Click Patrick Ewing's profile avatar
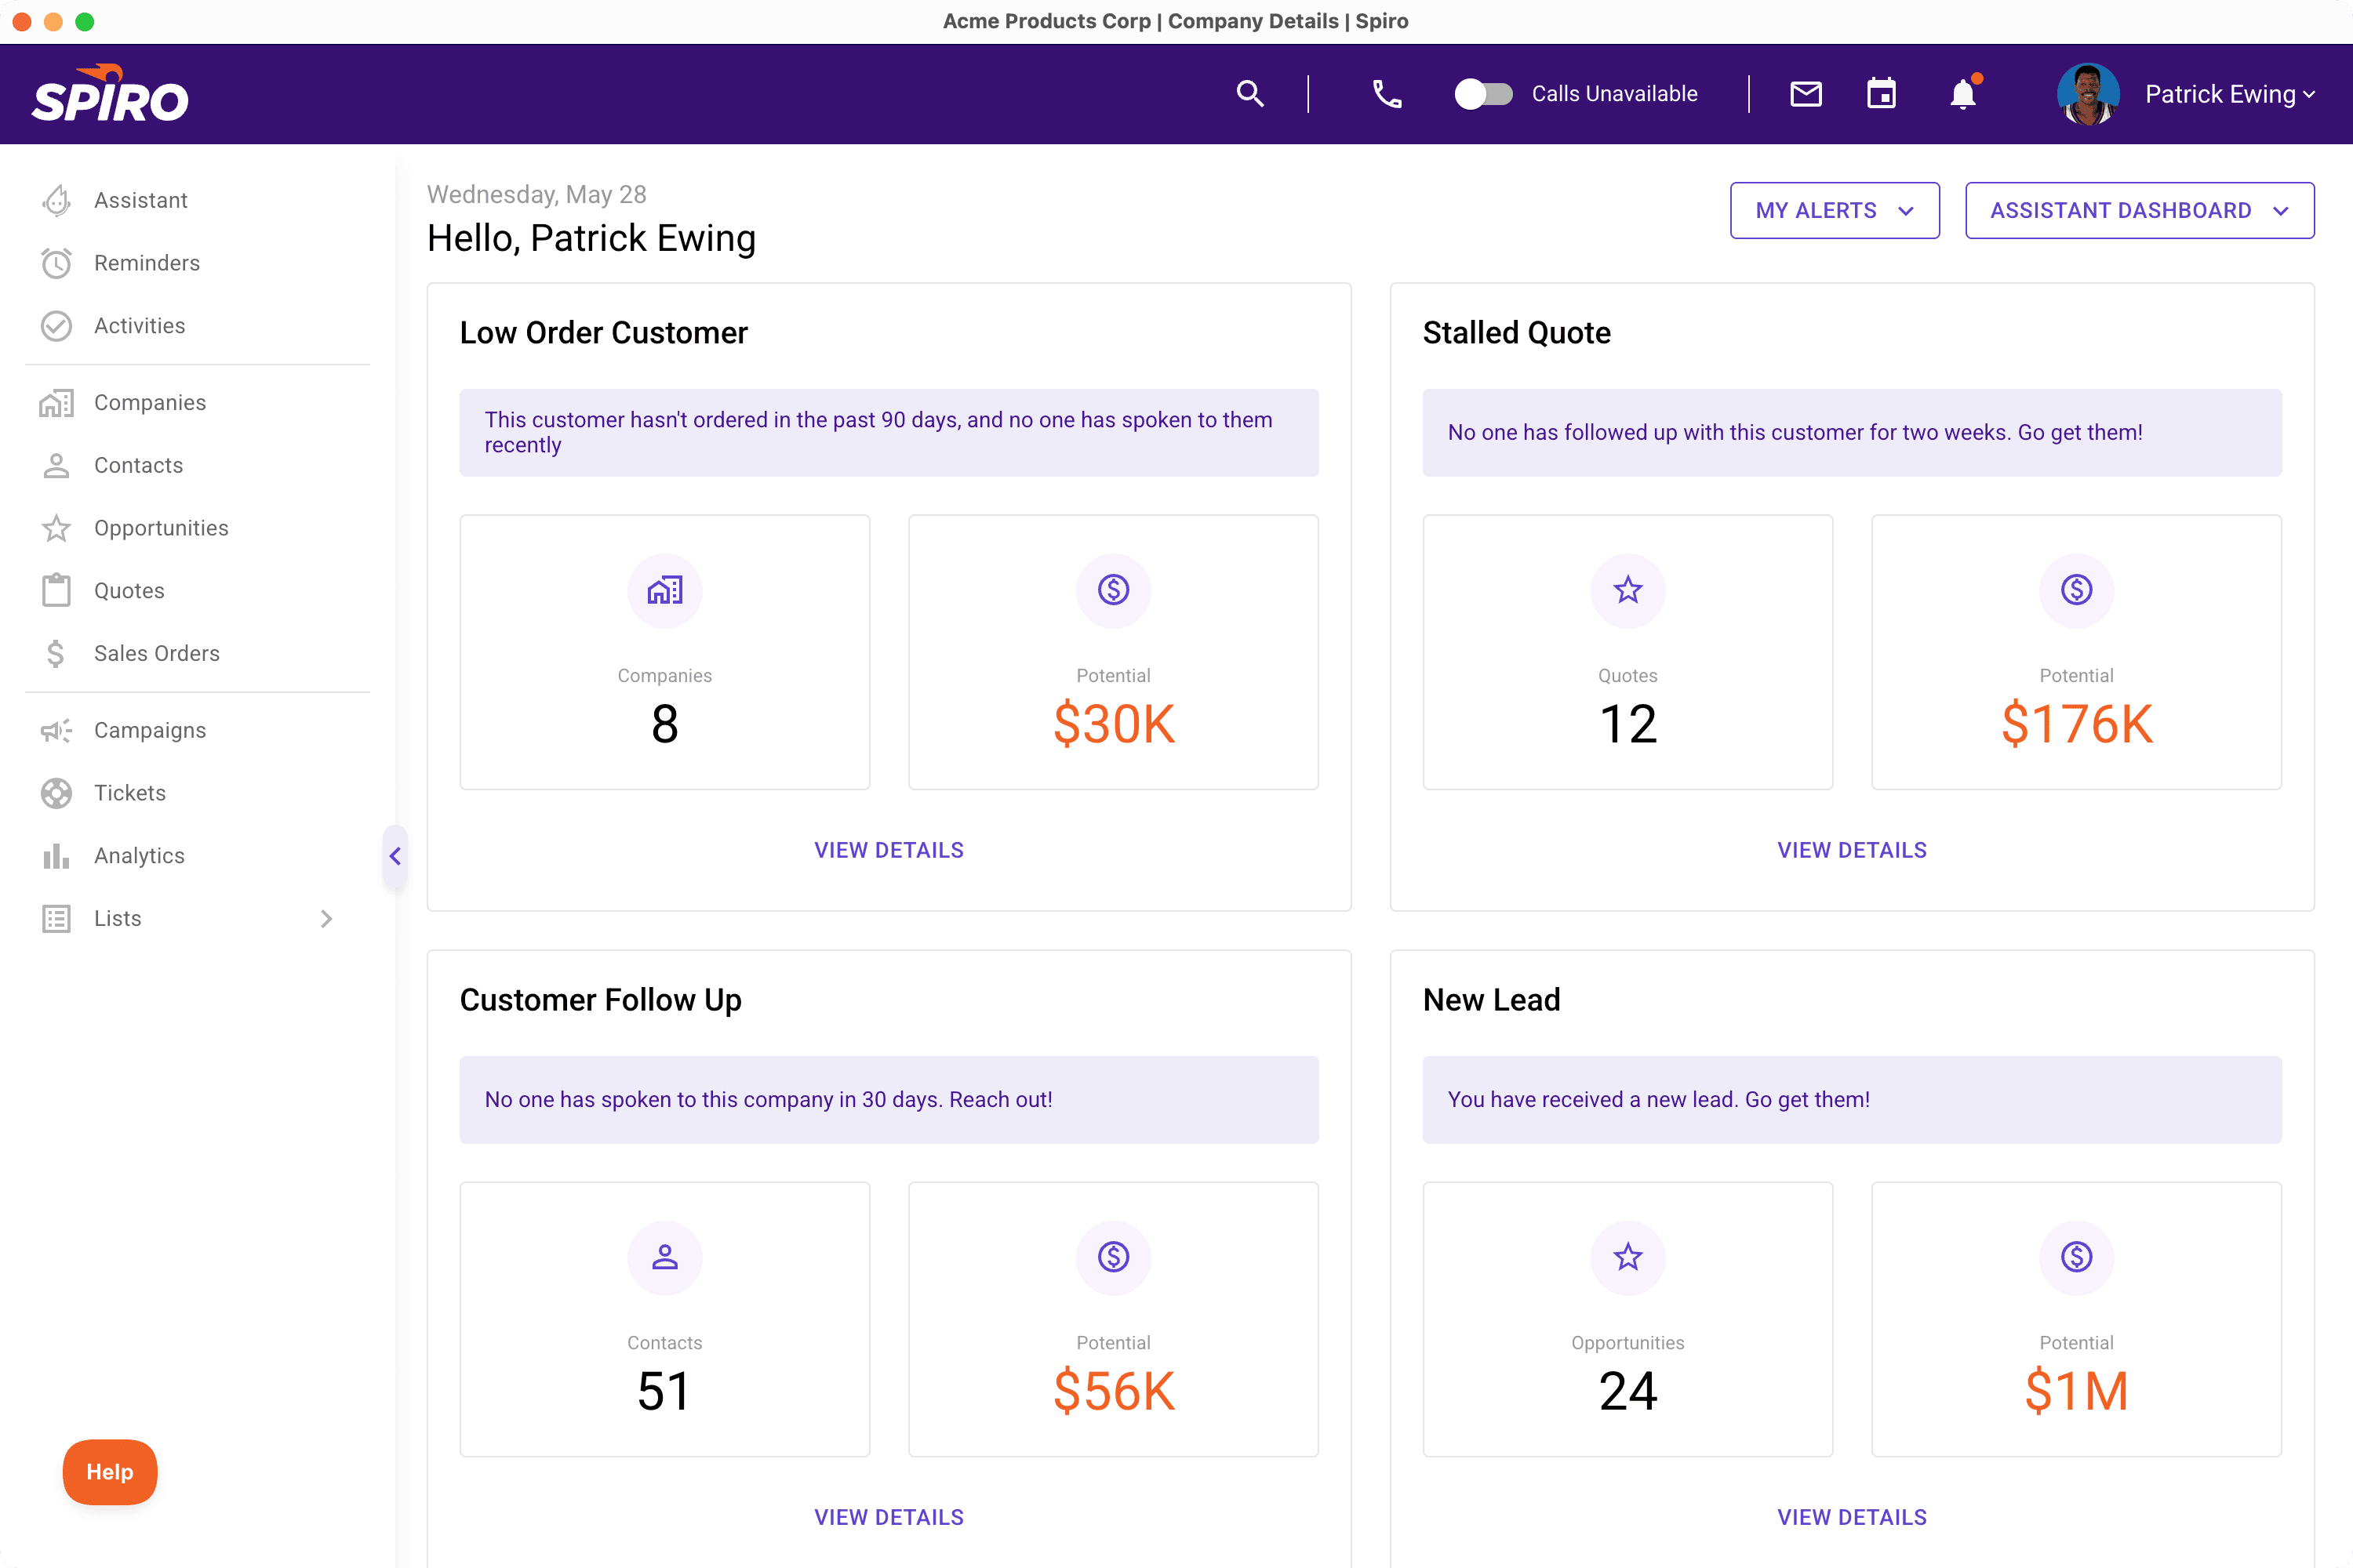The width and height of the screenshot is (2353, 1568). (2088, 94)
